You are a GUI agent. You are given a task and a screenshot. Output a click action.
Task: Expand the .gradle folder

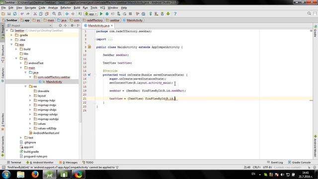(11, 35)
